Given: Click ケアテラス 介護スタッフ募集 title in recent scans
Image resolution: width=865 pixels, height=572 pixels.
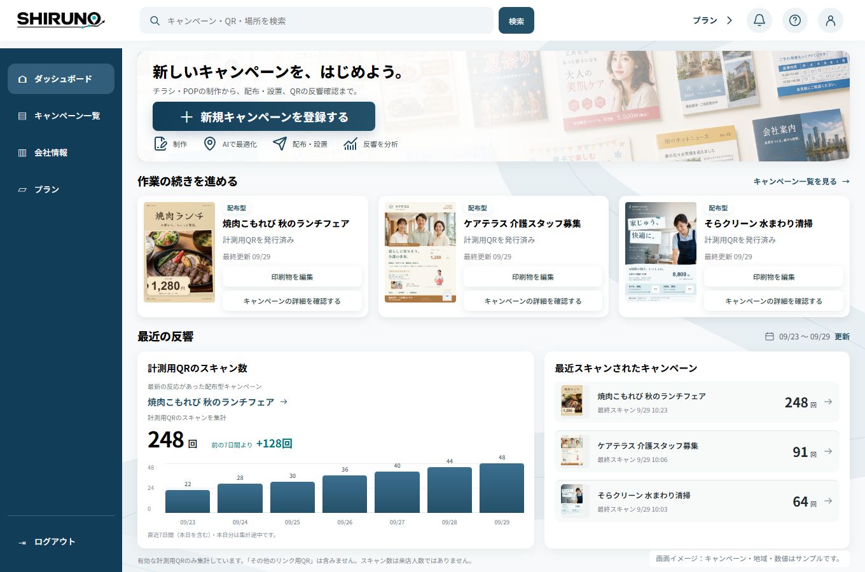Looking at the screenshot, I should [x=647, y=446].
